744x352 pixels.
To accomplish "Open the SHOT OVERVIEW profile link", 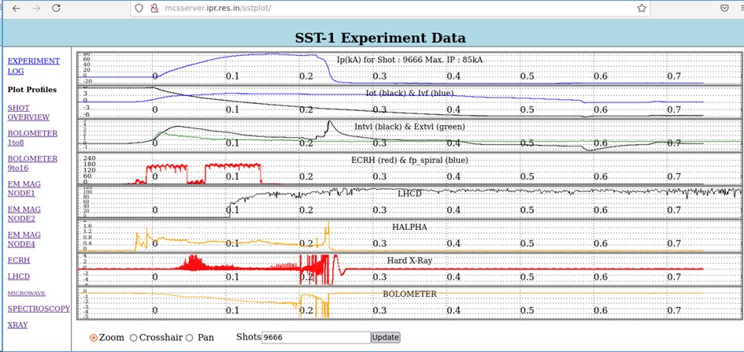I will tap(28, 112).
